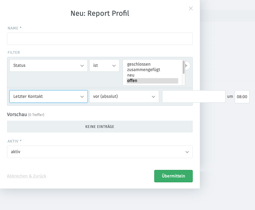The width and height of the screenshot is (255, 210).
Task: Close the Neu: Report Profil dialog
Action: 191,8
